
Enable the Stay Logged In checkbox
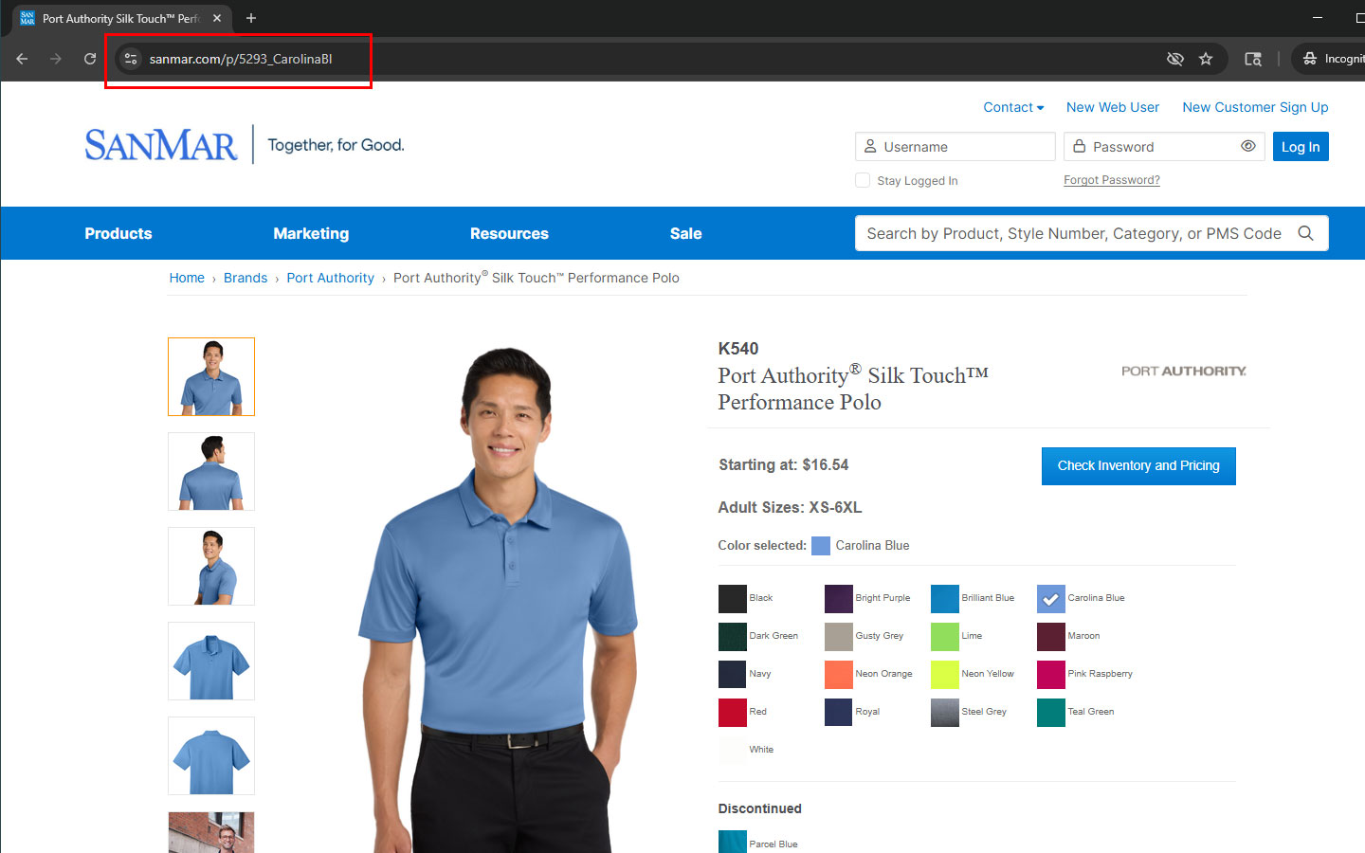[x=863, y=180]
